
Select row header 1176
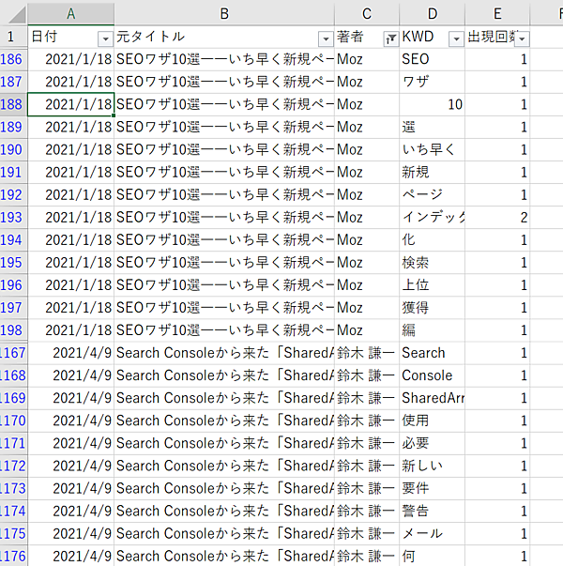(13, 557)
